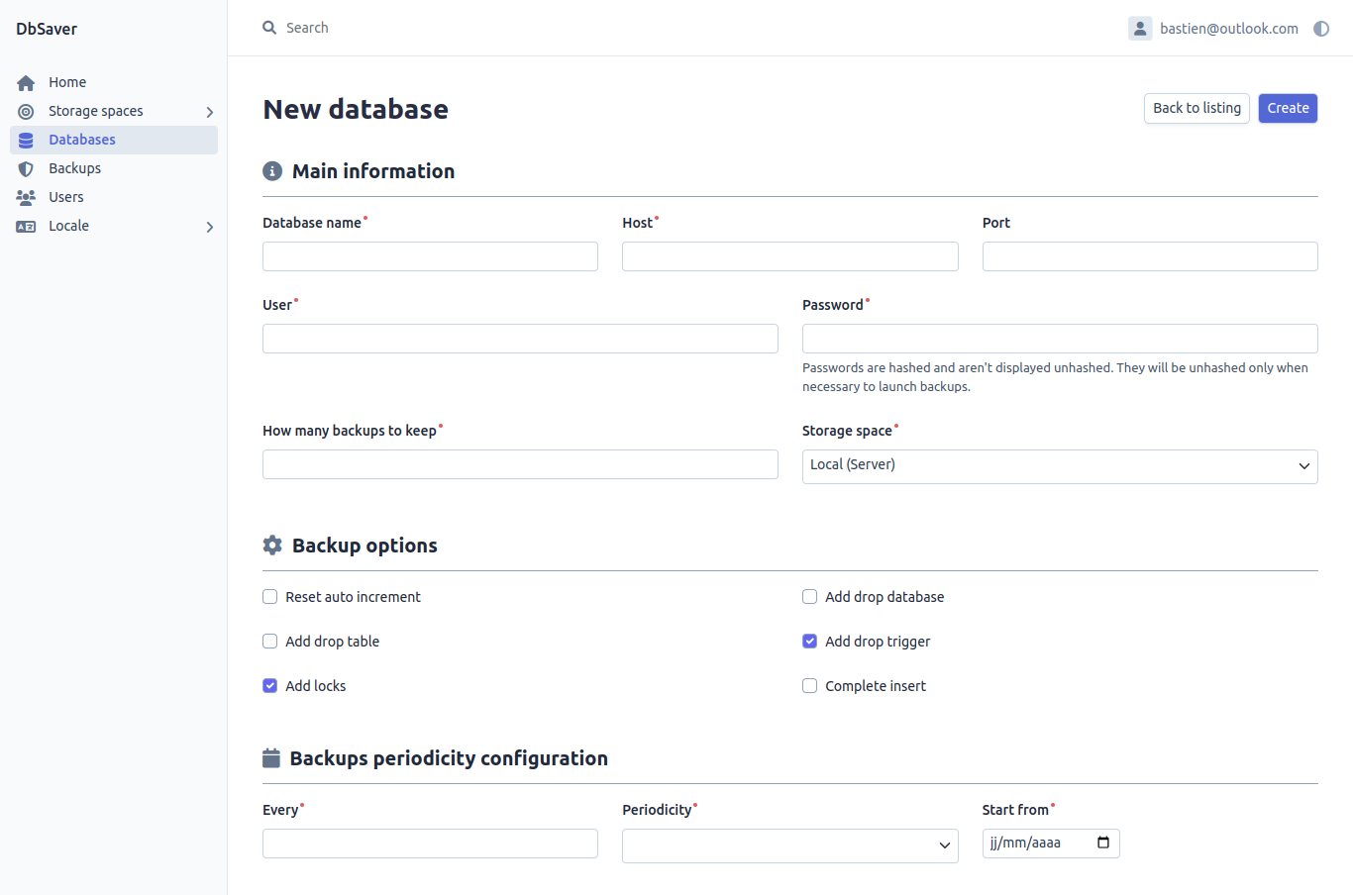The width and height of the screenshot is (1353, 895).
Task: Toggle dark mode half-circle icon
Action: (x=1321, y=29)
